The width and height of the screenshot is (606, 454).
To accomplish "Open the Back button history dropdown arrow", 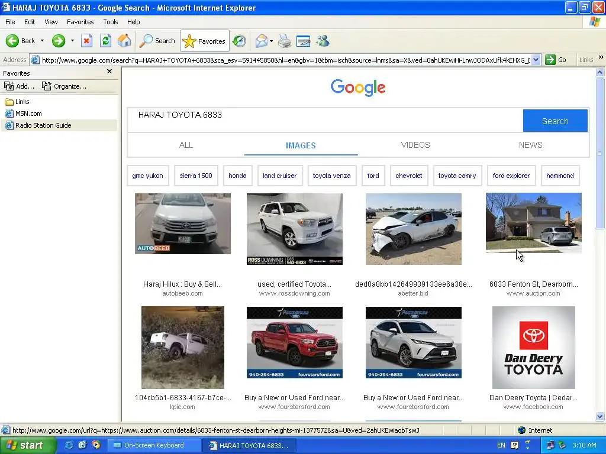I will (42, 41).
